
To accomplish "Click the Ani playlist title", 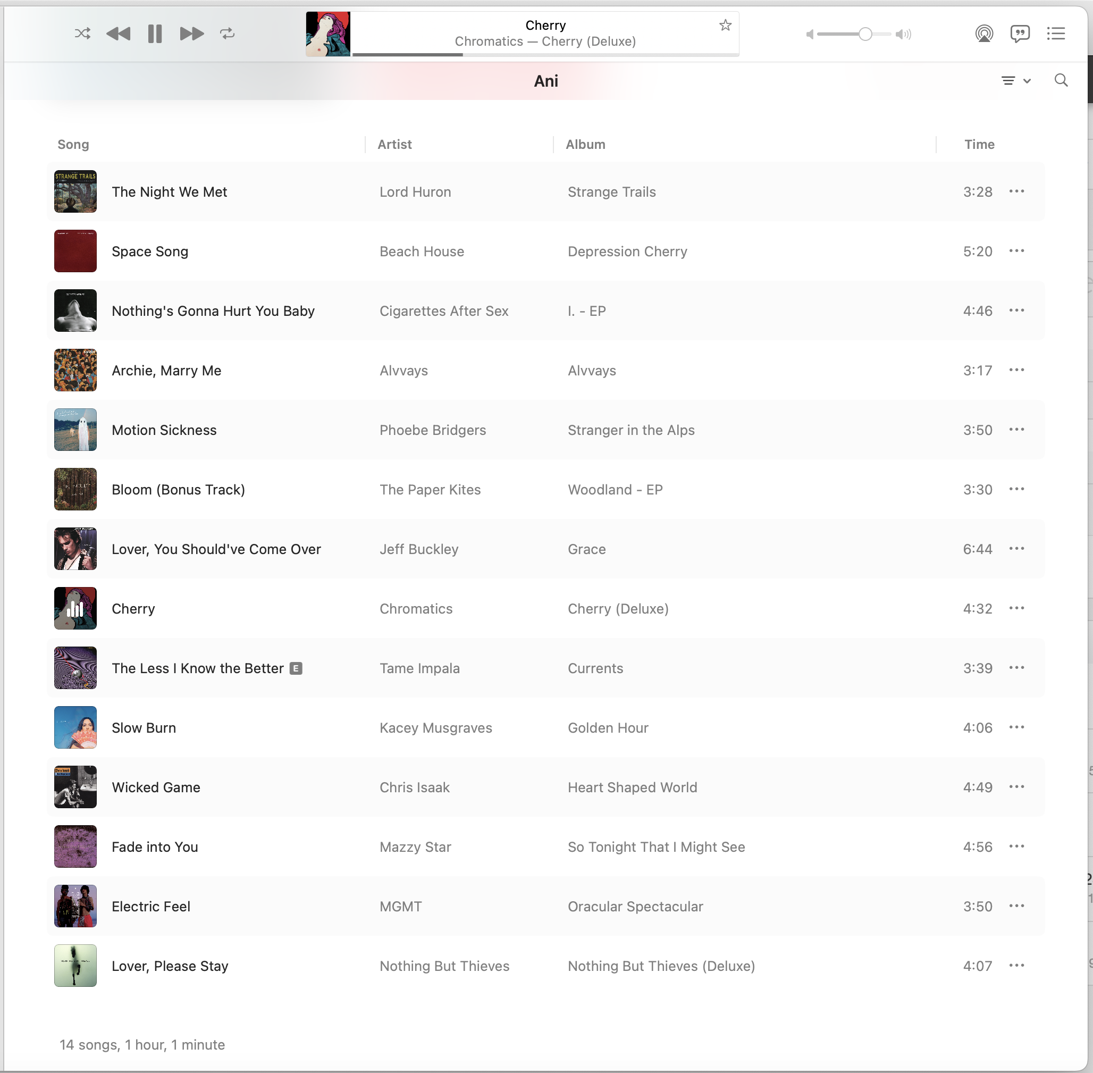I will point(546,81).
